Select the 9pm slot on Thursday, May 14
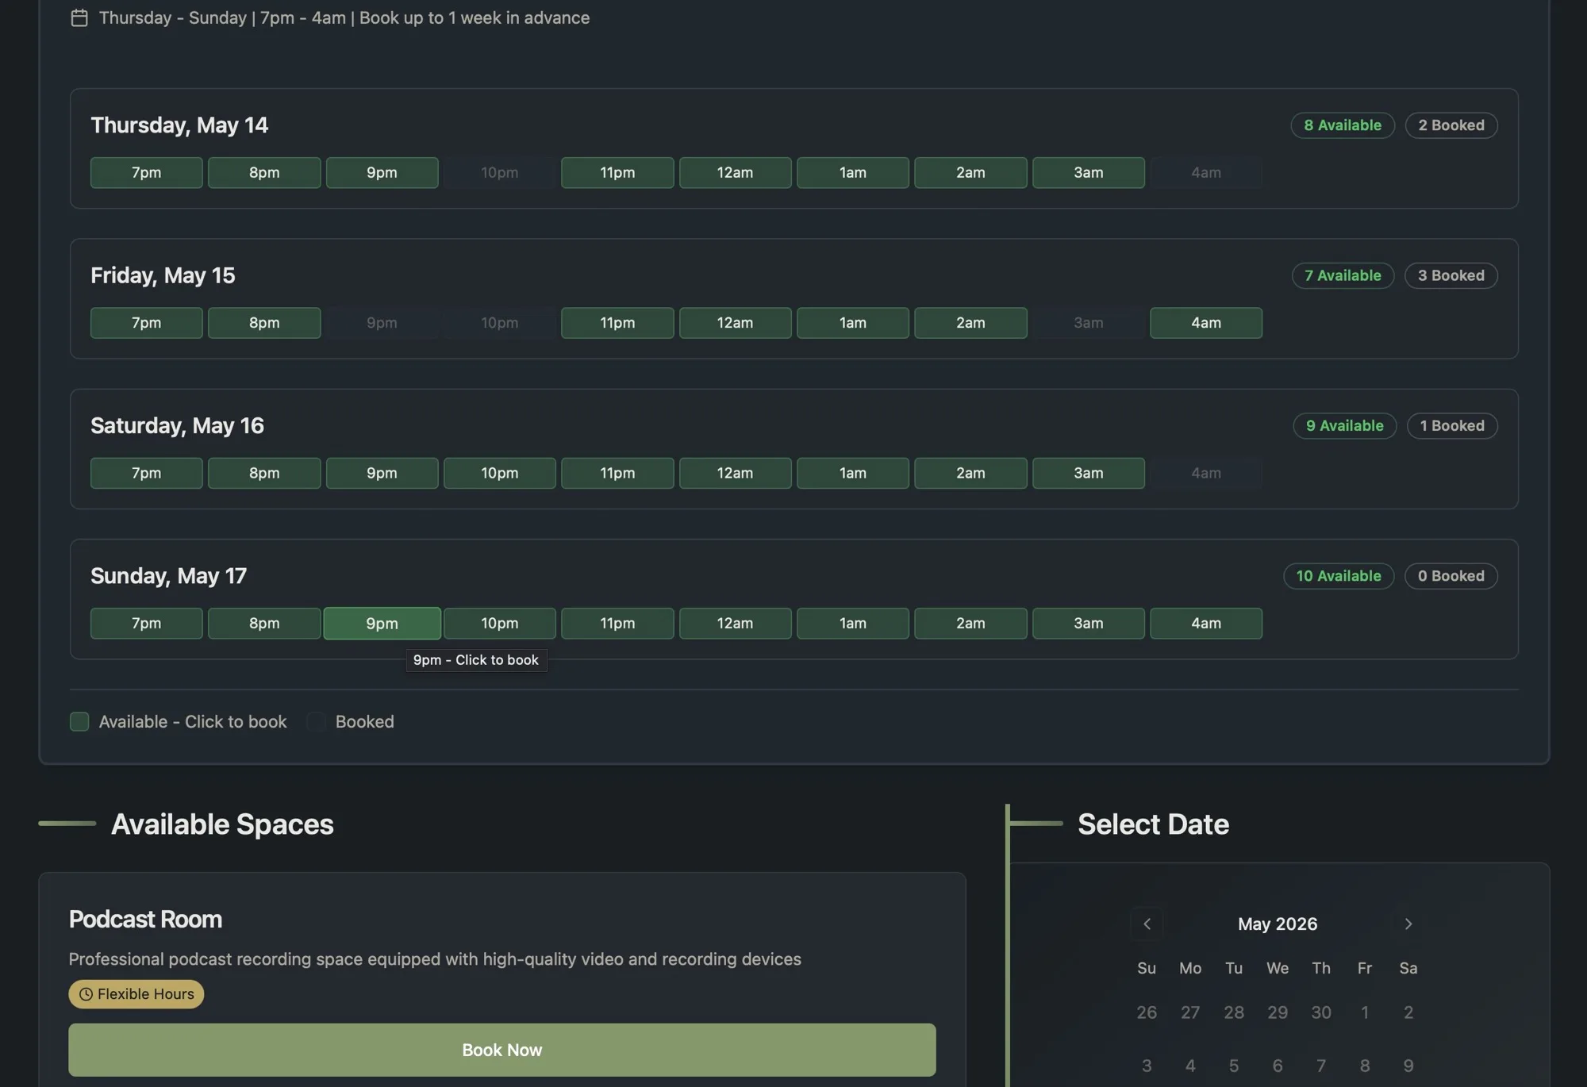 382,172
